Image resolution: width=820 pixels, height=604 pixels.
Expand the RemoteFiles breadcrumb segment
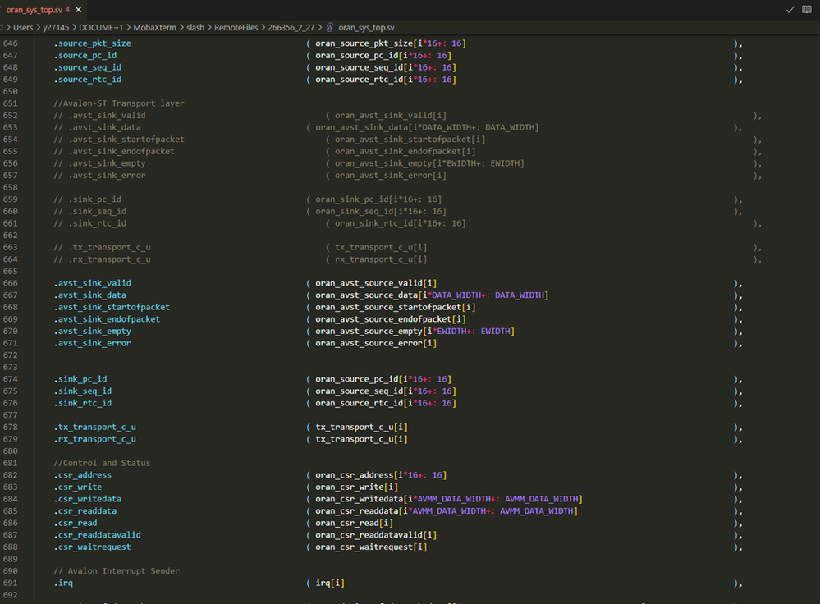pyautogui.click(x=236, y=27)
